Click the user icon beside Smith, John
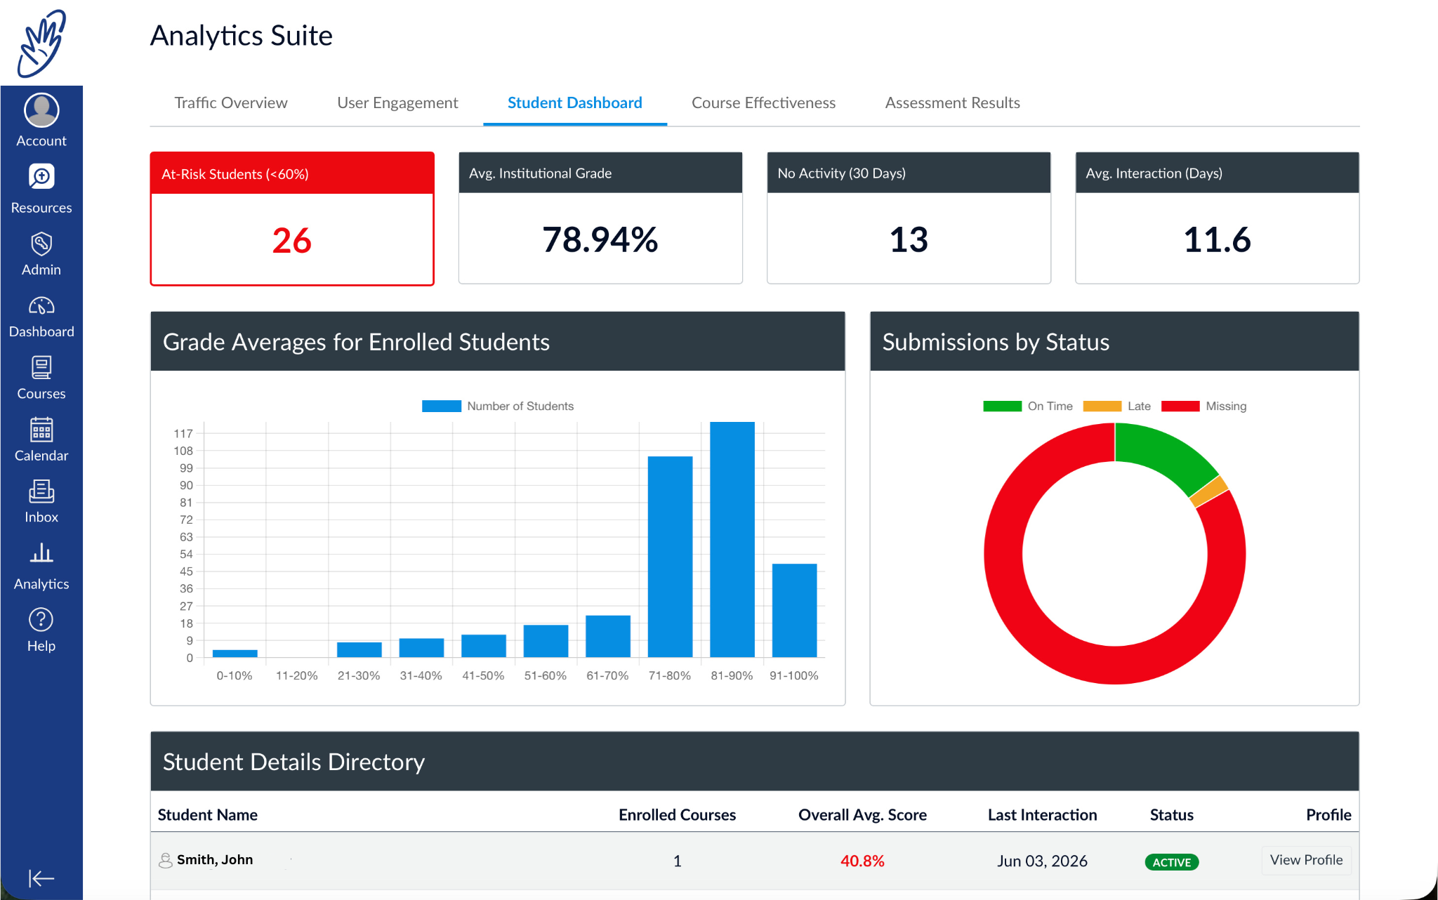The height and width of the screenshot is (900, 1438). coord(166,860)
